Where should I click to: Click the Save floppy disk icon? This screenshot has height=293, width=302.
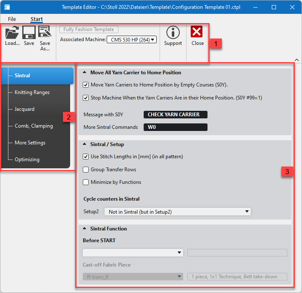[x=29, y=33]
